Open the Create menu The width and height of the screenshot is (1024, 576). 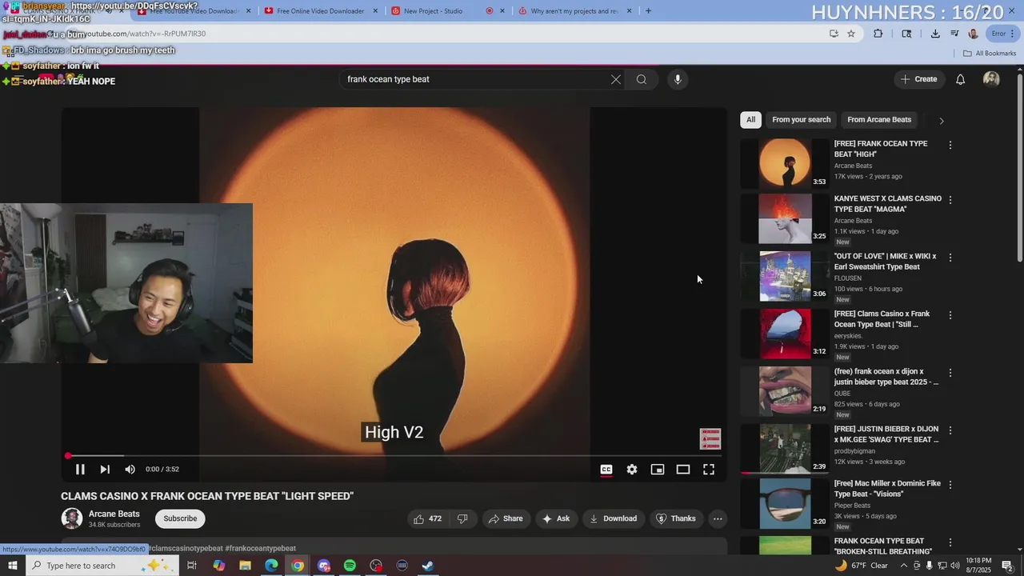point(918,79)
